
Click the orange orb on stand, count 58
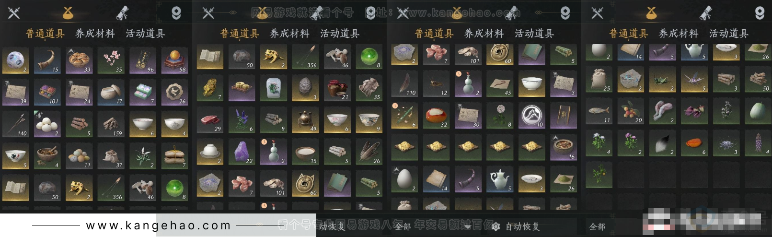pyautogui.click(x=174, y=60)
